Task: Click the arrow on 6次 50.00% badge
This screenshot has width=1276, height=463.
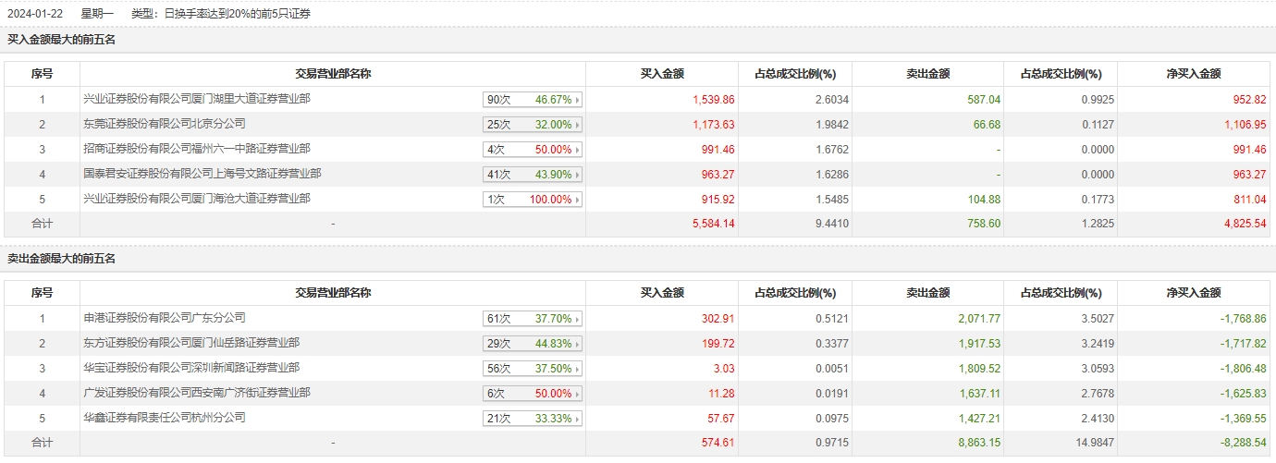Action: point(578,394)
